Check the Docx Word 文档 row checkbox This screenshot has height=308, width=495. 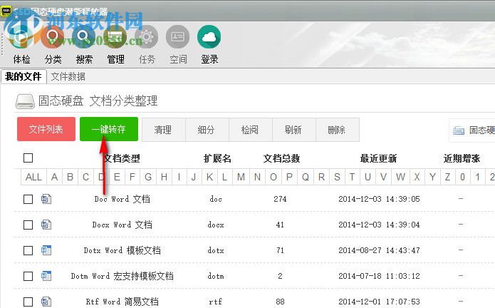(28, 225)
